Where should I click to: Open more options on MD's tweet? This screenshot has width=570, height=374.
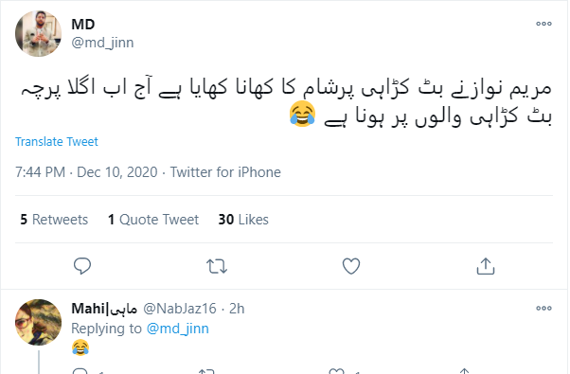coord(543,24)
